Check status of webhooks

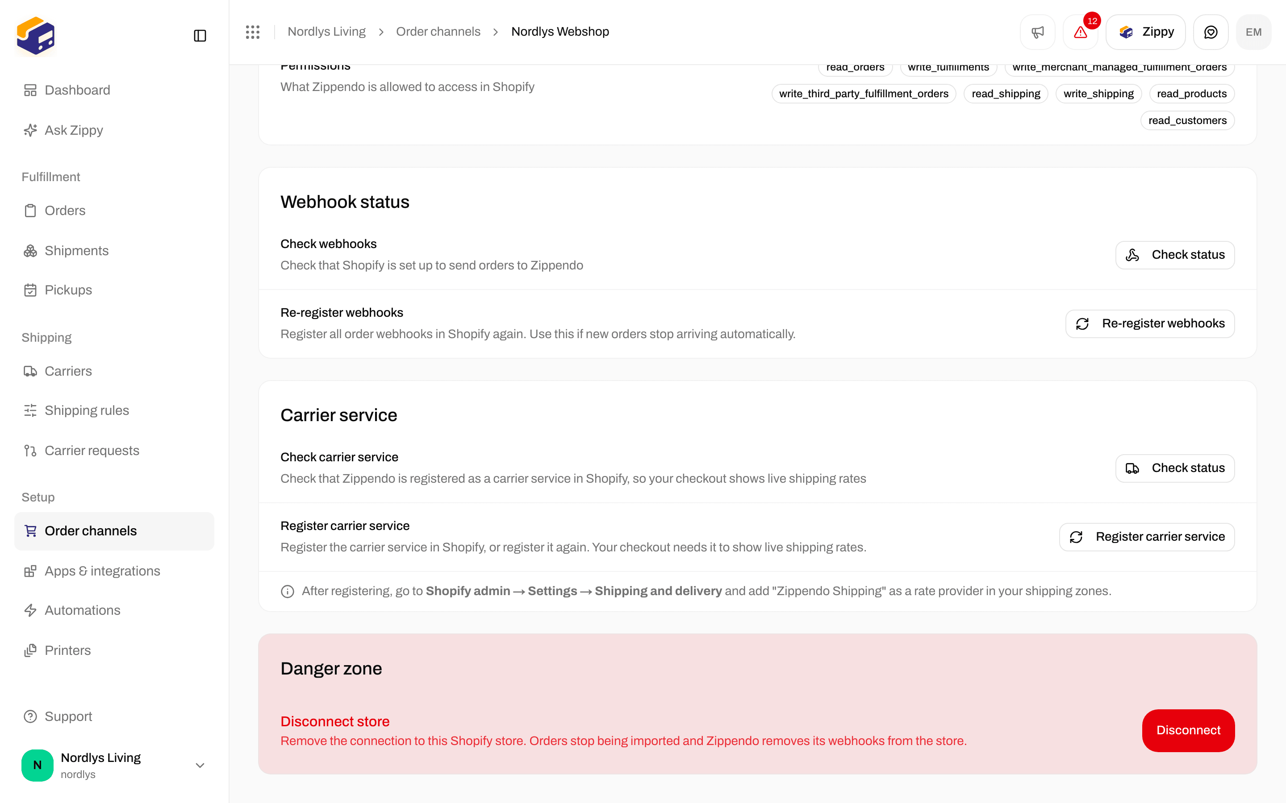click(x=1175, y=255)
